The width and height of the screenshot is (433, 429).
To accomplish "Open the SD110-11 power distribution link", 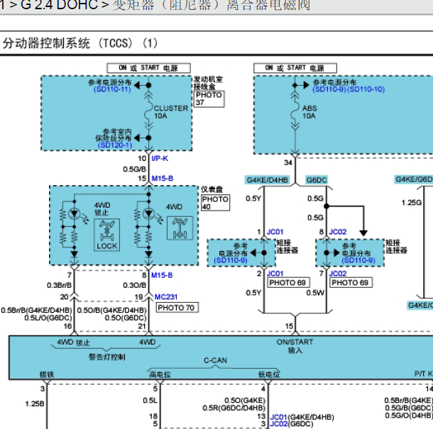I will point(112,89).
